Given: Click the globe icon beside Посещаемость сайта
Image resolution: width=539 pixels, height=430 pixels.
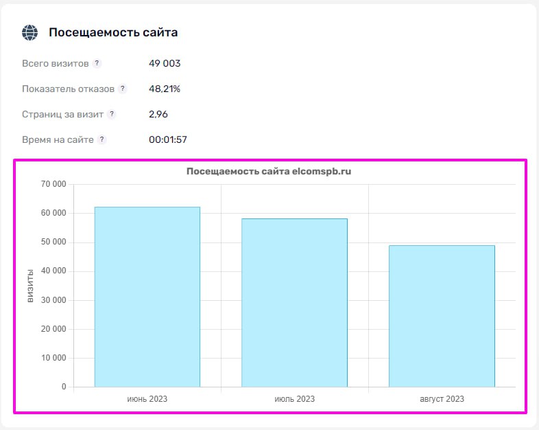Looking at the screenshot, I should click(x=30, y=32).
